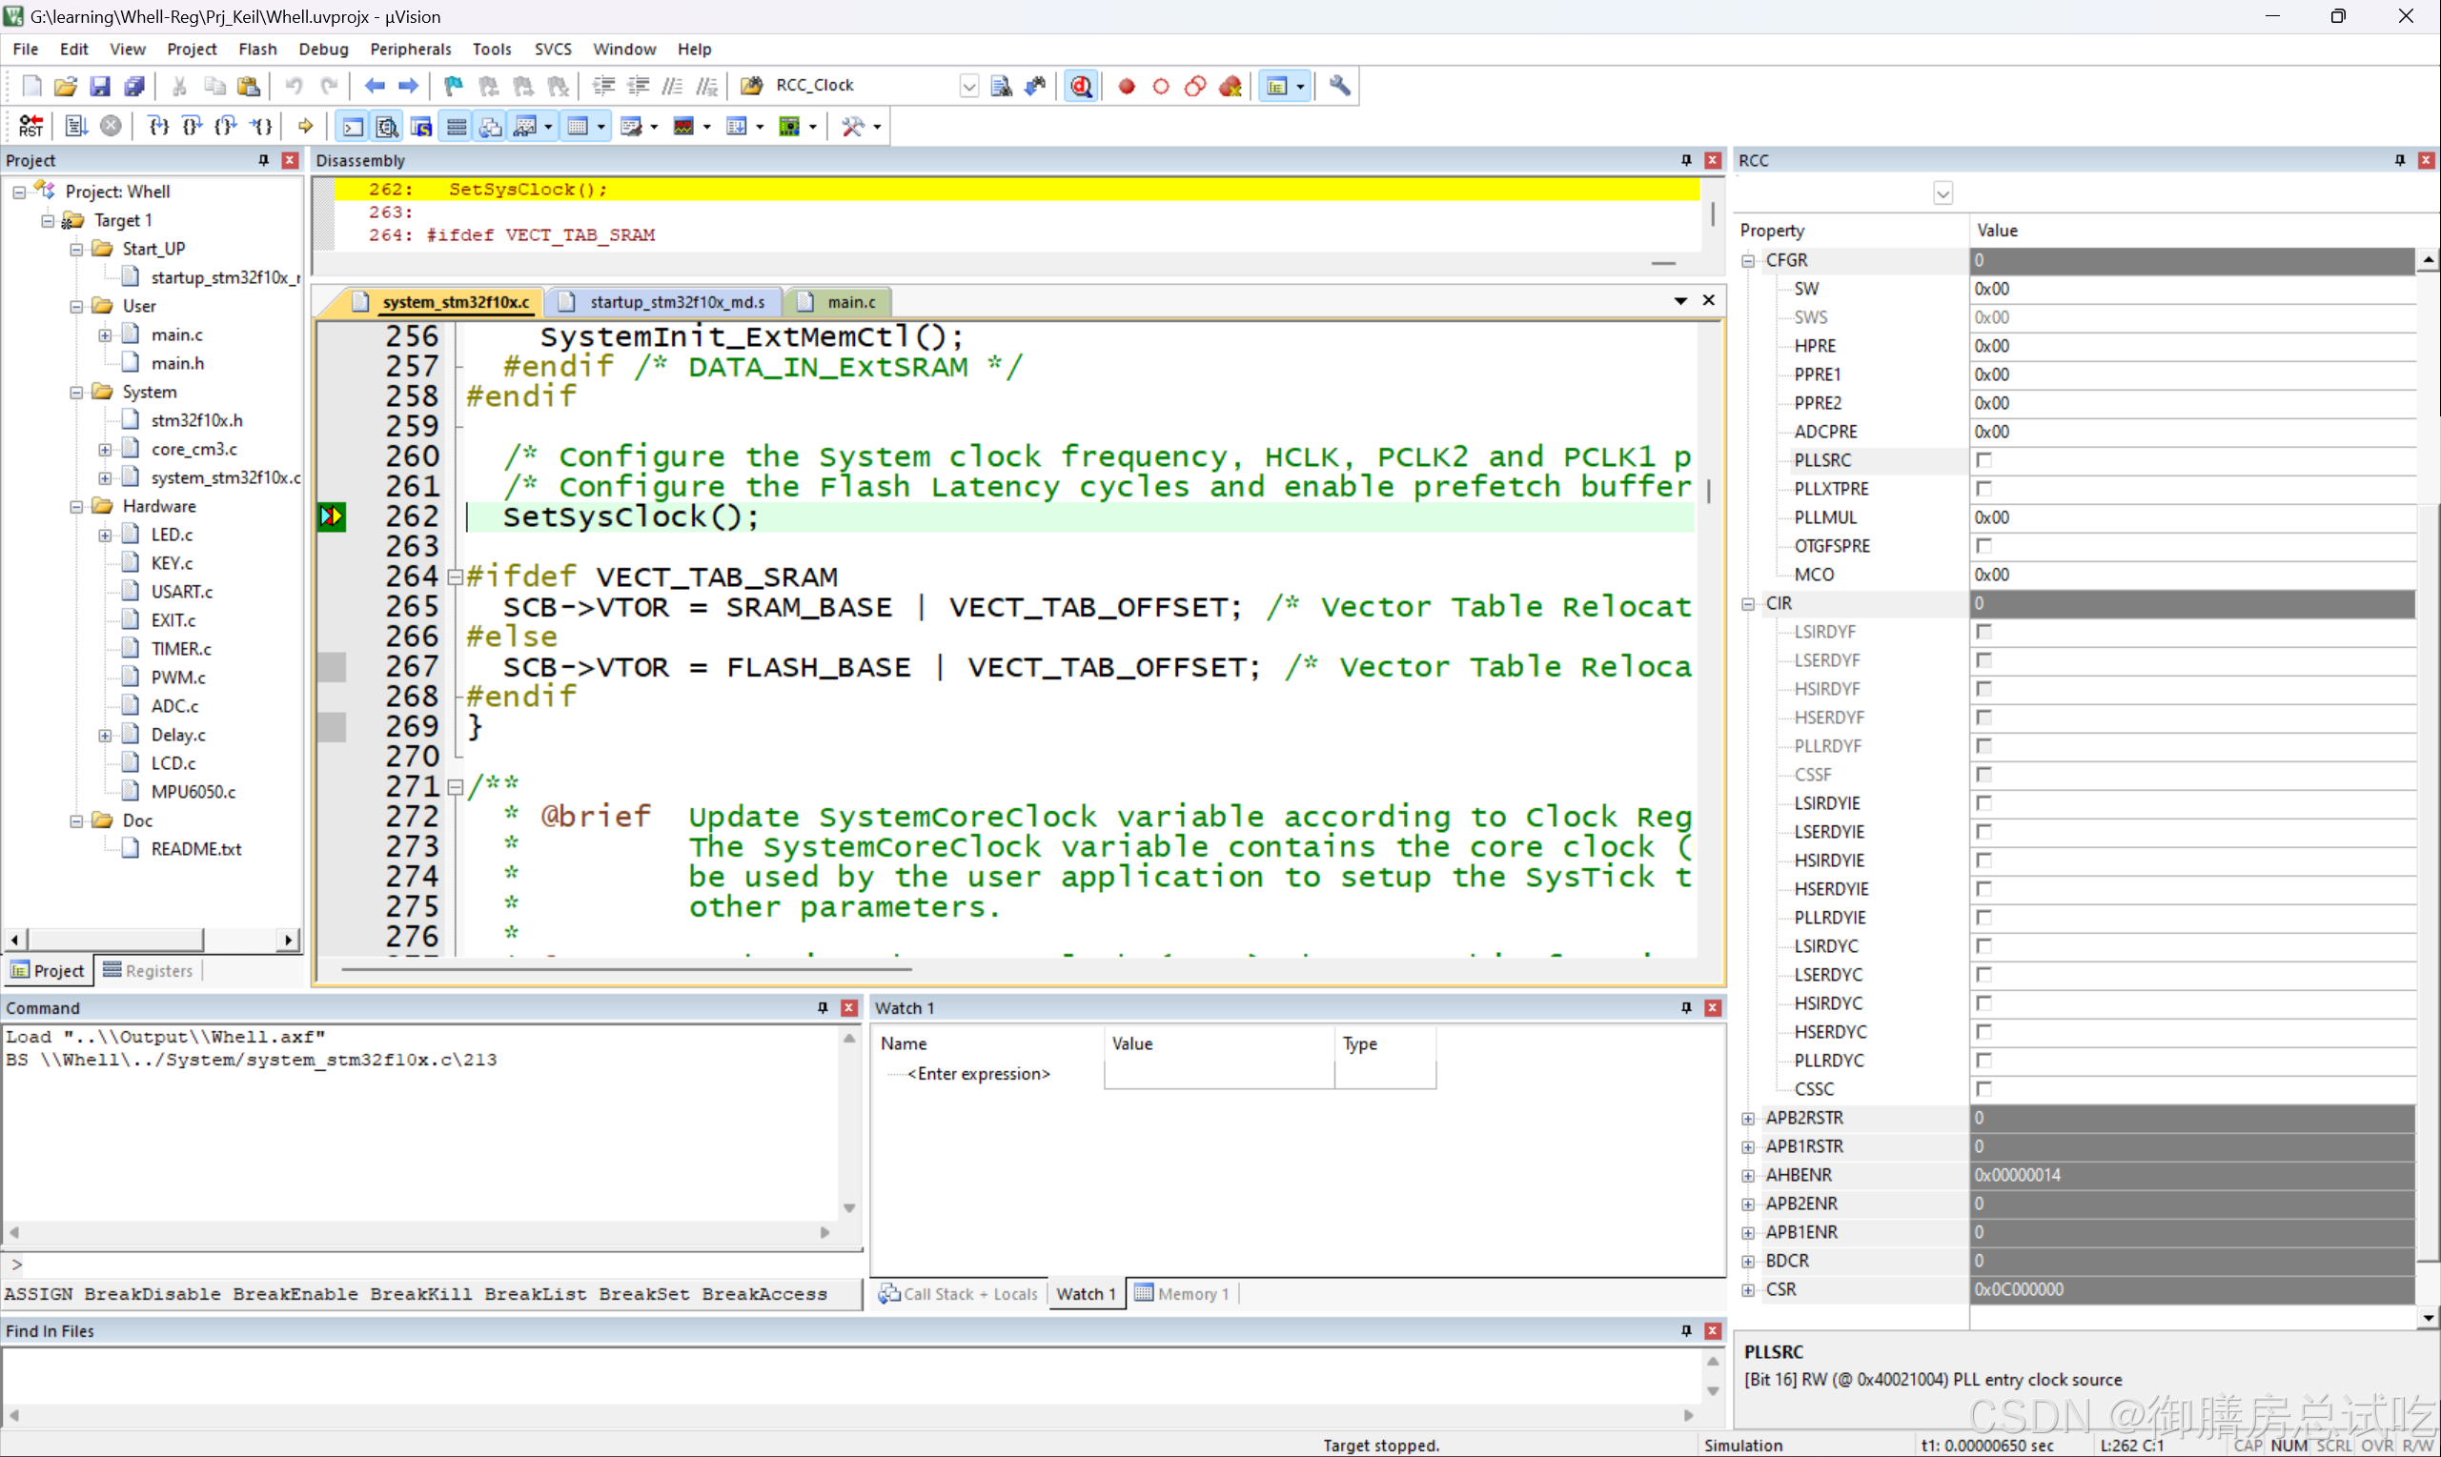Switch to the Registers panel tab

click(149, 970)
